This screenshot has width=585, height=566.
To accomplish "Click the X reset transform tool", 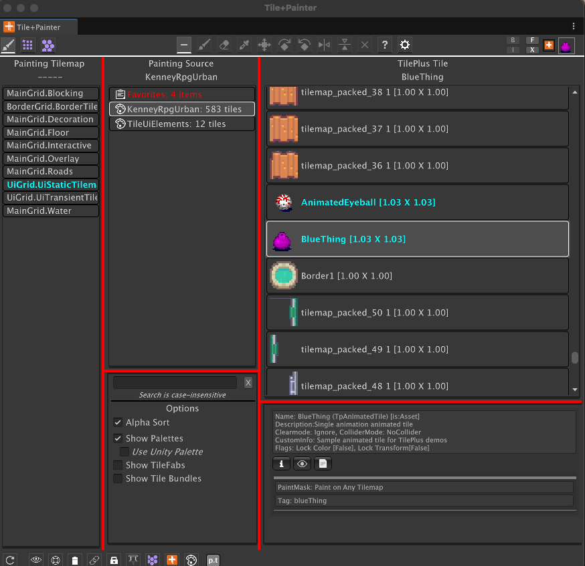I will (365, 45).
